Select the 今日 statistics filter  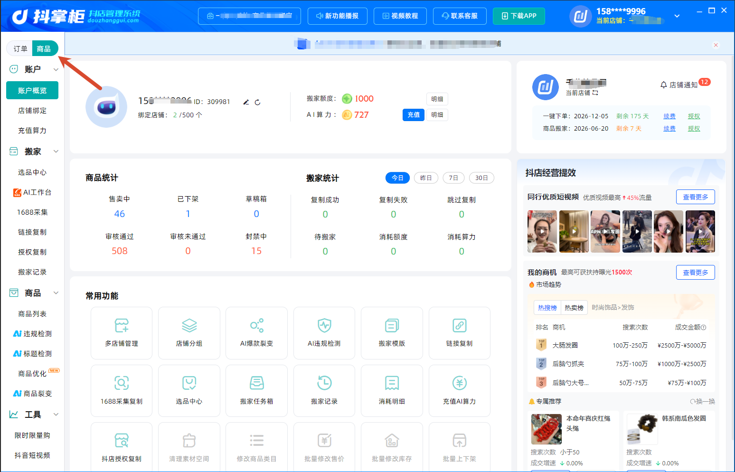397,178
